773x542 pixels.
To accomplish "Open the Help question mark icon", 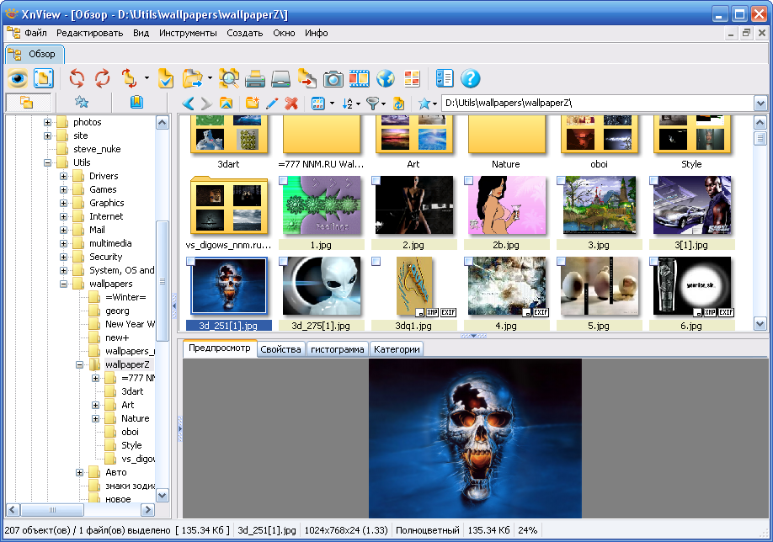I will [x=470, y=79].
